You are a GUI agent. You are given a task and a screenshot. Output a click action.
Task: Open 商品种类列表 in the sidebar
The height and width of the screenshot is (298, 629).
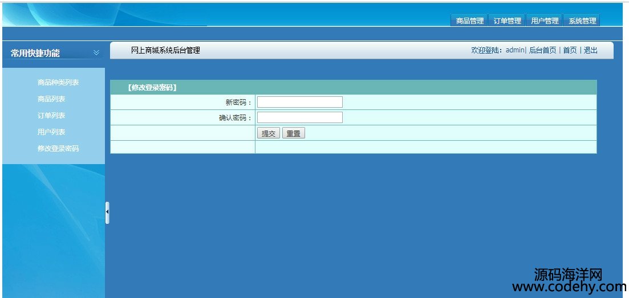click(58, 82)
